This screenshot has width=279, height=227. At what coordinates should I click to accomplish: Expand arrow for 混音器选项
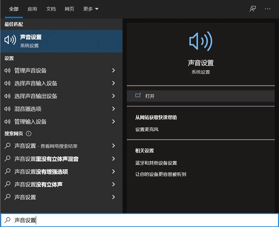[x=113, y=109]
